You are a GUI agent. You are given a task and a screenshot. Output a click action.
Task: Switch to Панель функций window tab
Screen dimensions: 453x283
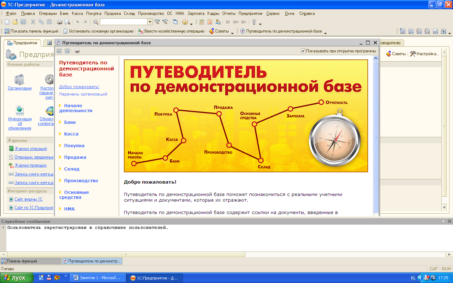click(31, 261)
